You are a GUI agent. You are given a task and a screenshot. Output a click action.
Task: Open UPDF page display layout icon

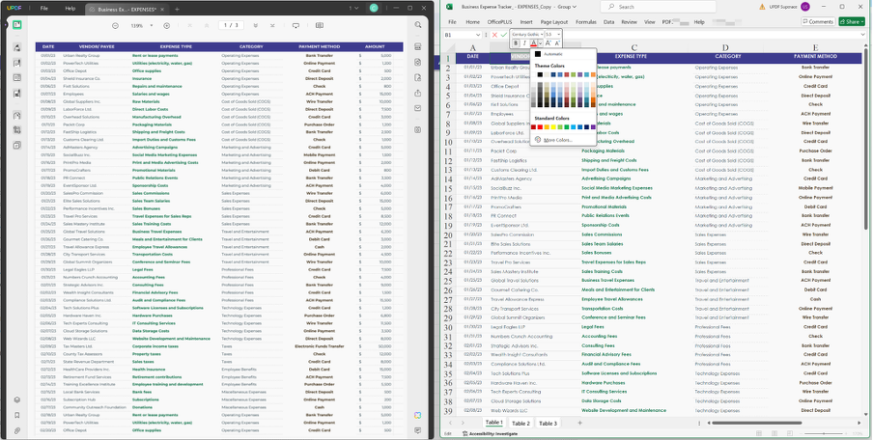[x=319, y=26]
